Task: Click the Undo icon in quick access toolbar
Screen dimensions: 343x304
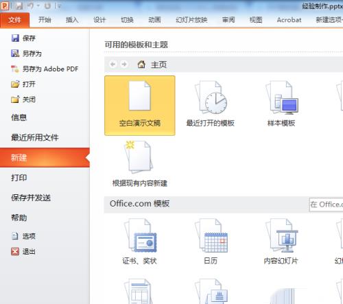Action: [x=31, y=6]
